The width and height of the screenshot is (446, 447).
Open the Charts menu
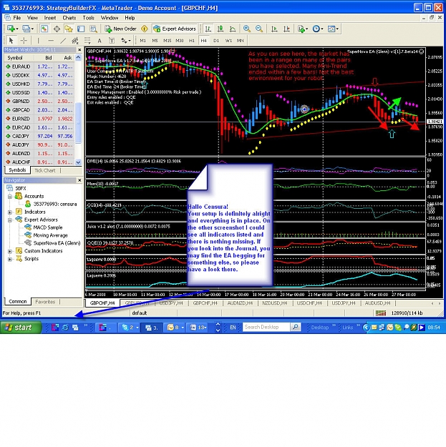[69, 18]
